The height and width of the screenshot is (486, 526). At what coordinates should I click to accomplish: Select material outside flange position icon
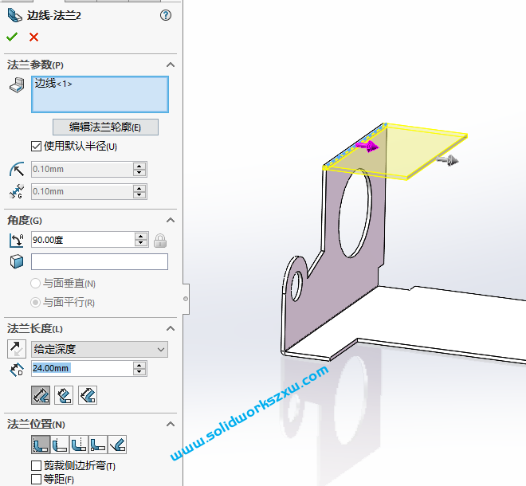(60, 445)
